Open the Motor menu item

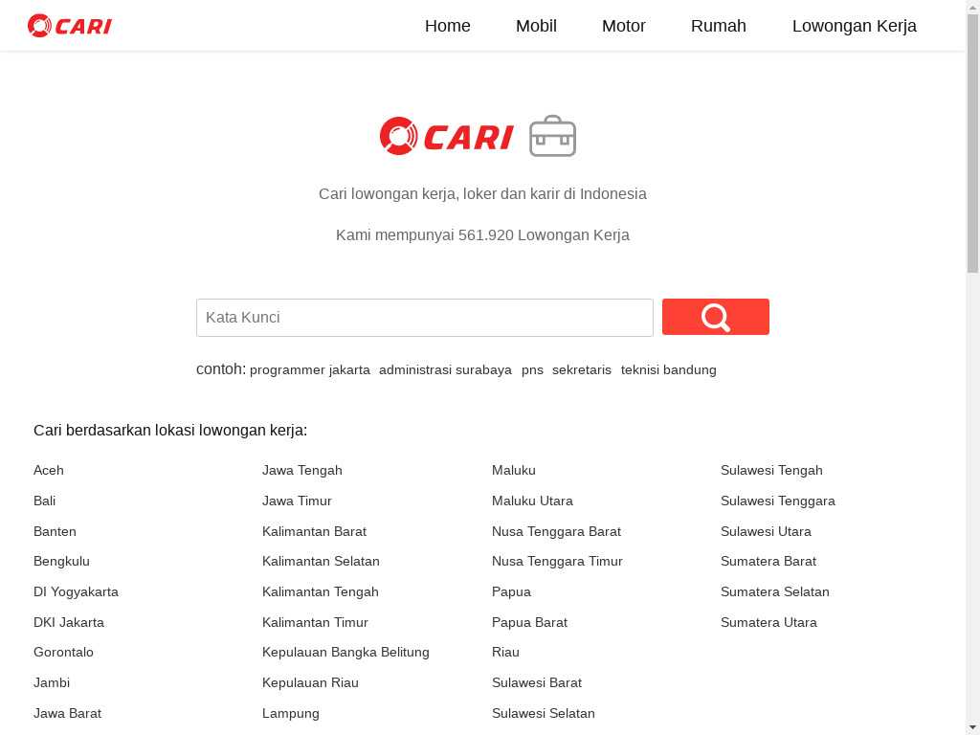point(624,26)
